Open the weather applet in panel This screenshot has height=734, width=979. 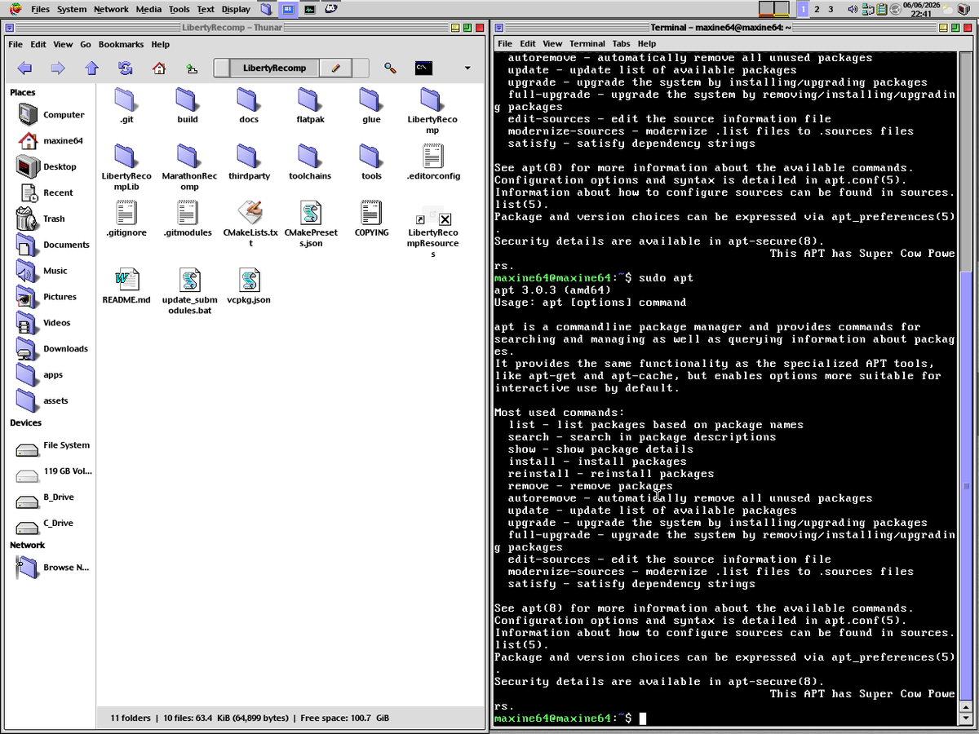pos(946,9)
